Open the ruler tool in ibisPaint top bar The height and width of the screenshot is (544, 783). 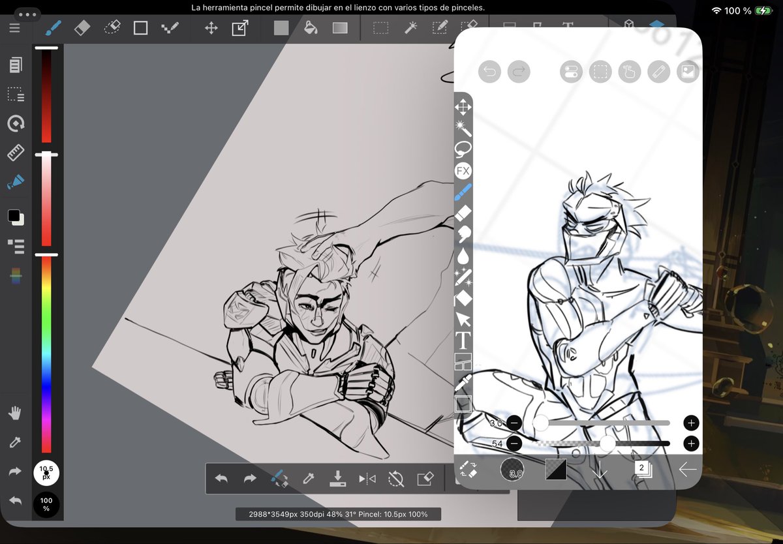coord(659,72)
